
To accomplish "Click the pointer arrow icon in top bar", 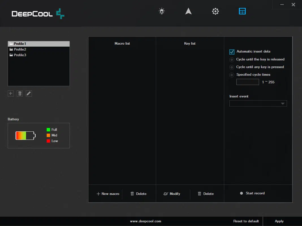I will (x=188, y=11).
